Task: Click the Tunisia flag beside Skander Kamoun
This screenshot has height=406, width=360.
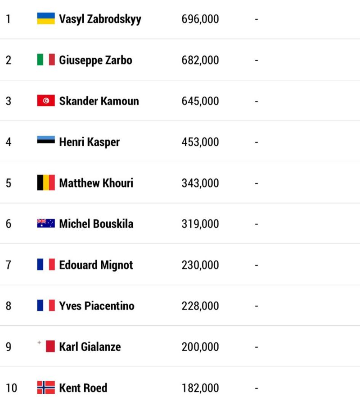Action: (x=46, y=100)
